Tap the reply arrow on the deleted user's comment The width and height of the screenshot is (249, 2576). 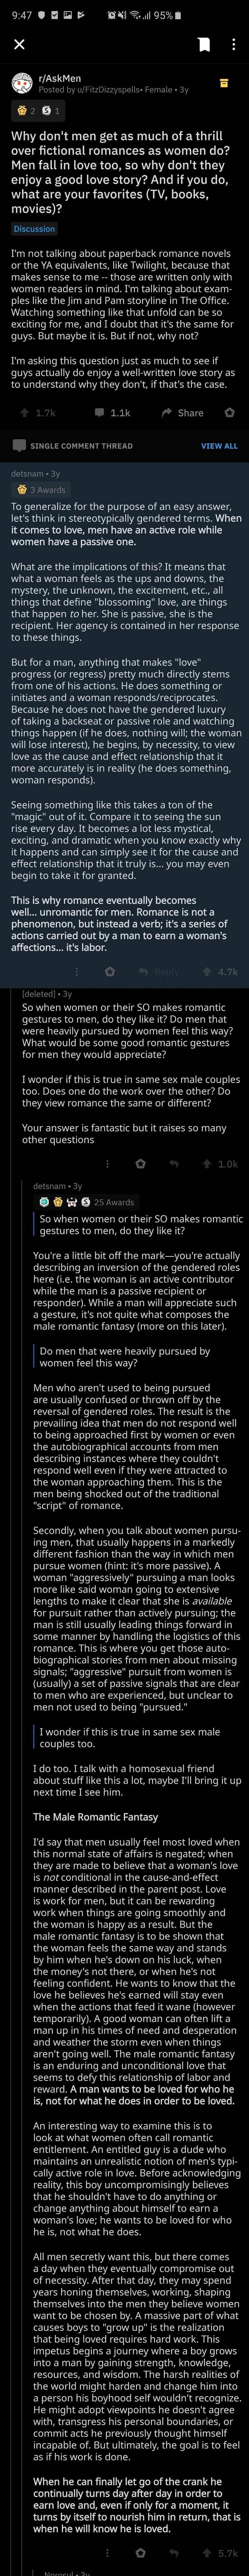[x=176, y=1163]
